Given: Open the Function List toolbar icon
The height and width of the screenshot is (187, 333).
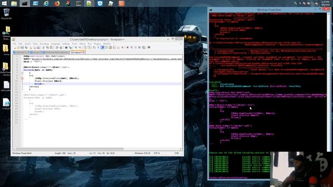Looking at the screenshot, I should click(x=114, y=47).
